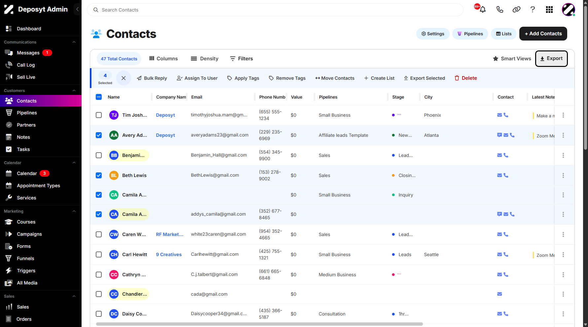Click the Add Contacts button
The image size is (588, 327).
pyautogui.click(x=543, y=34)
